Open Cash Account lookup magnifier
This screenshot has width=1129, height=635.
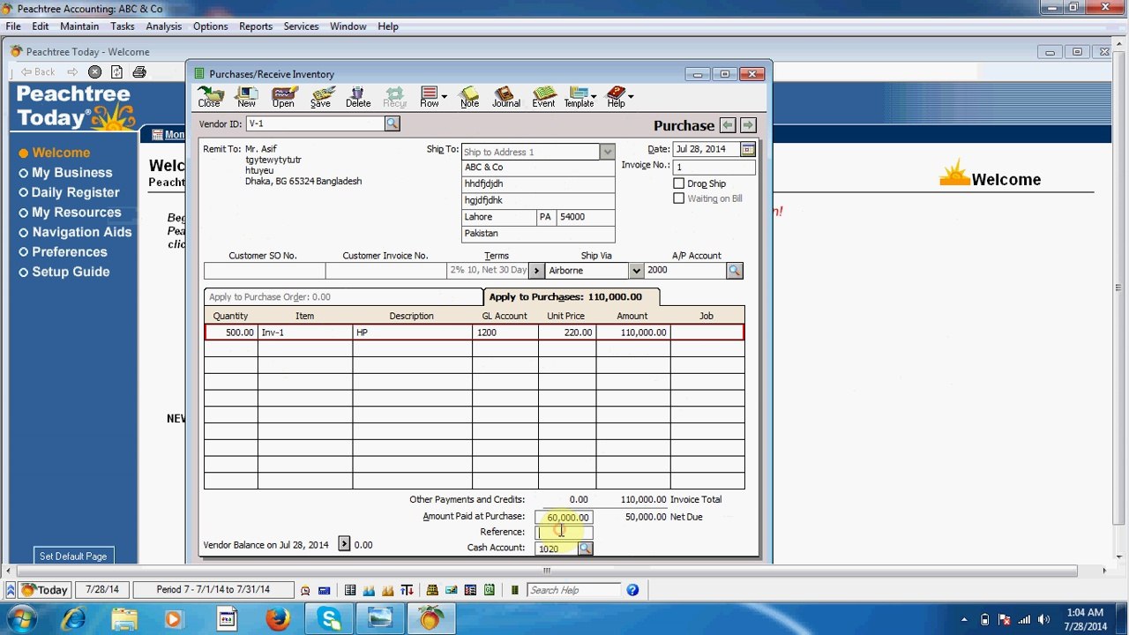click(585, 549)
